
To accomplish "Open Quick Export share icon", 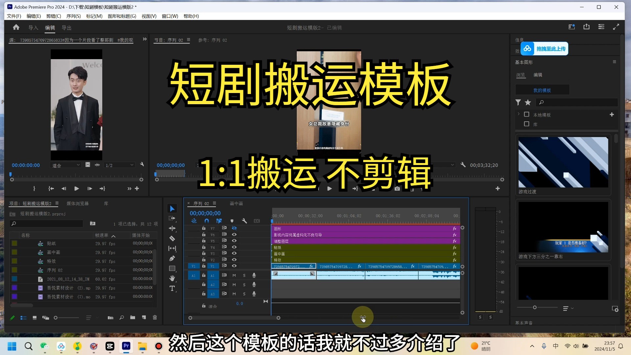I will pyautogui.click(x=586, y=27).
